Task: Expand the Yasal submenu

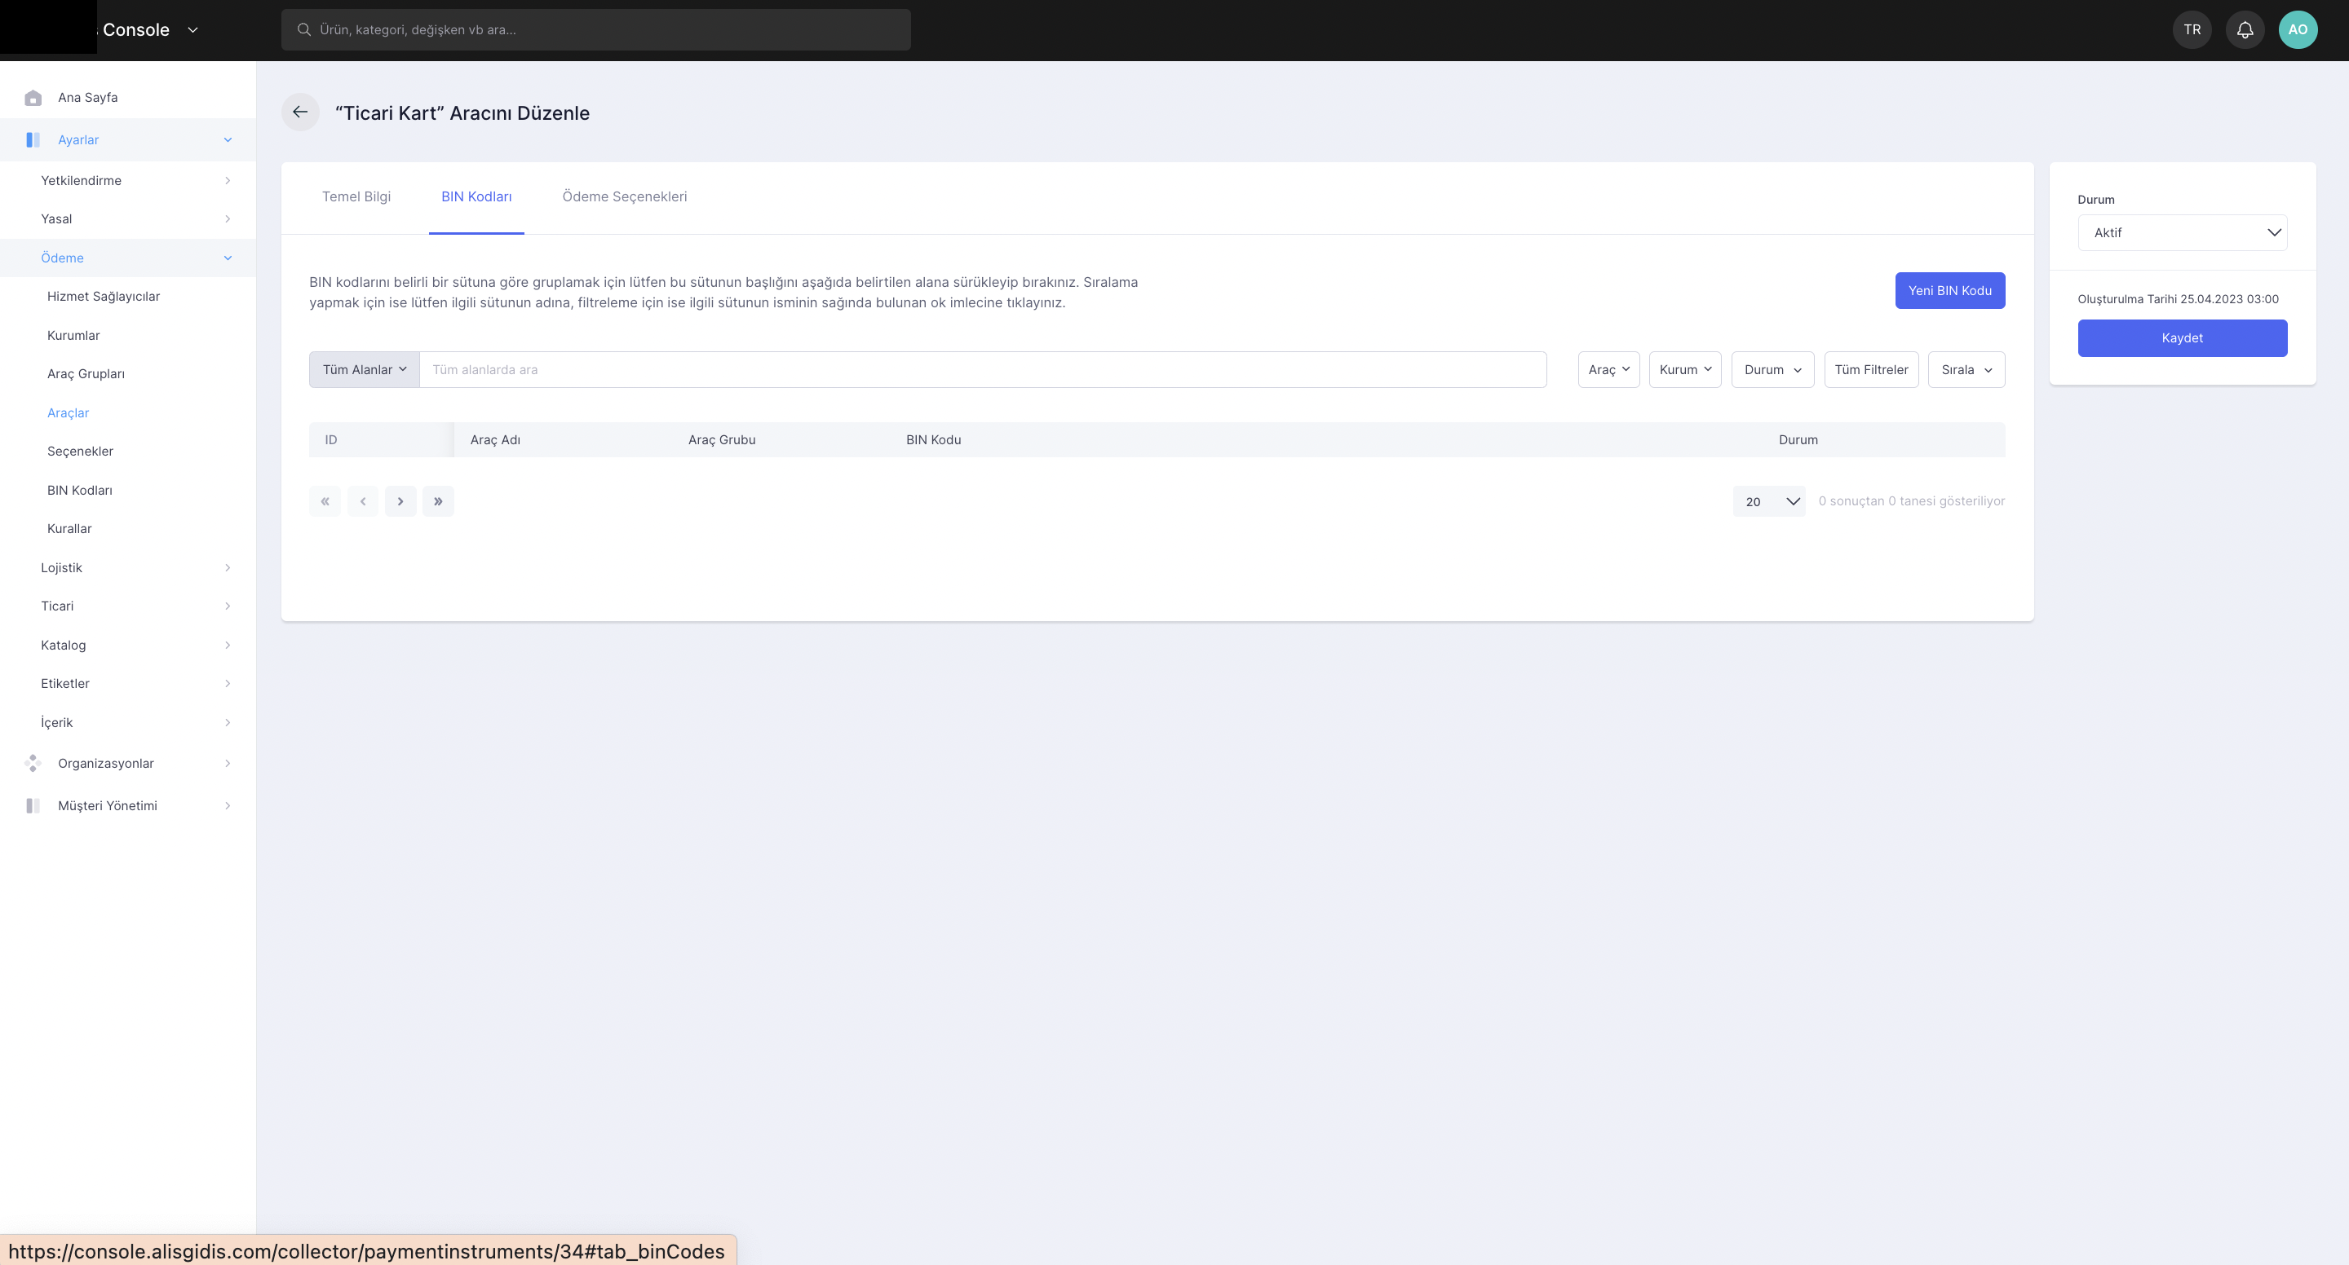Action: 228,218
